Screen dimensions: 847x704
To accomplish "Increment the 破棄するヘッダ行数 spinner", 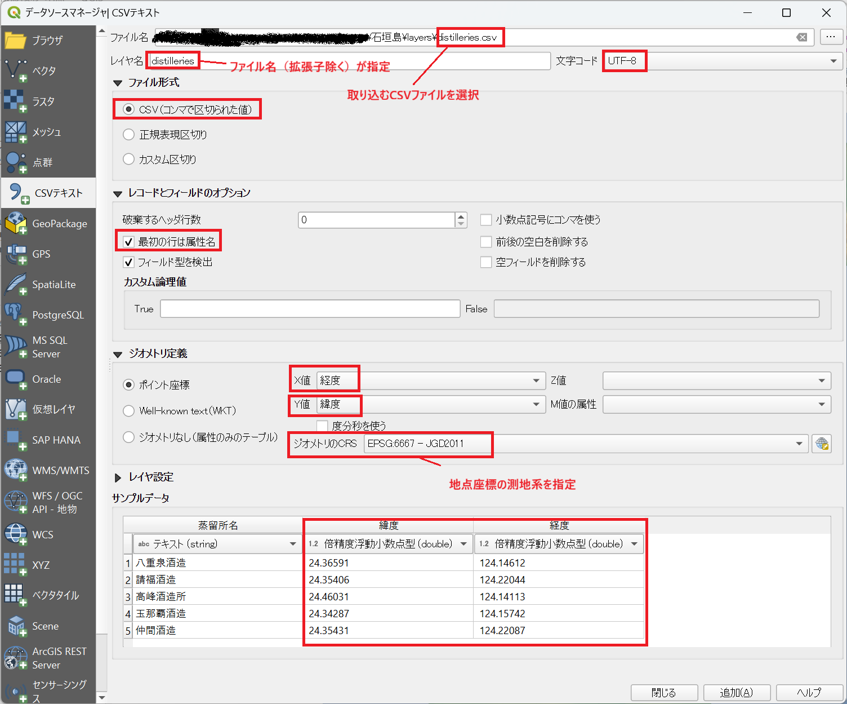I will [461, 216].
